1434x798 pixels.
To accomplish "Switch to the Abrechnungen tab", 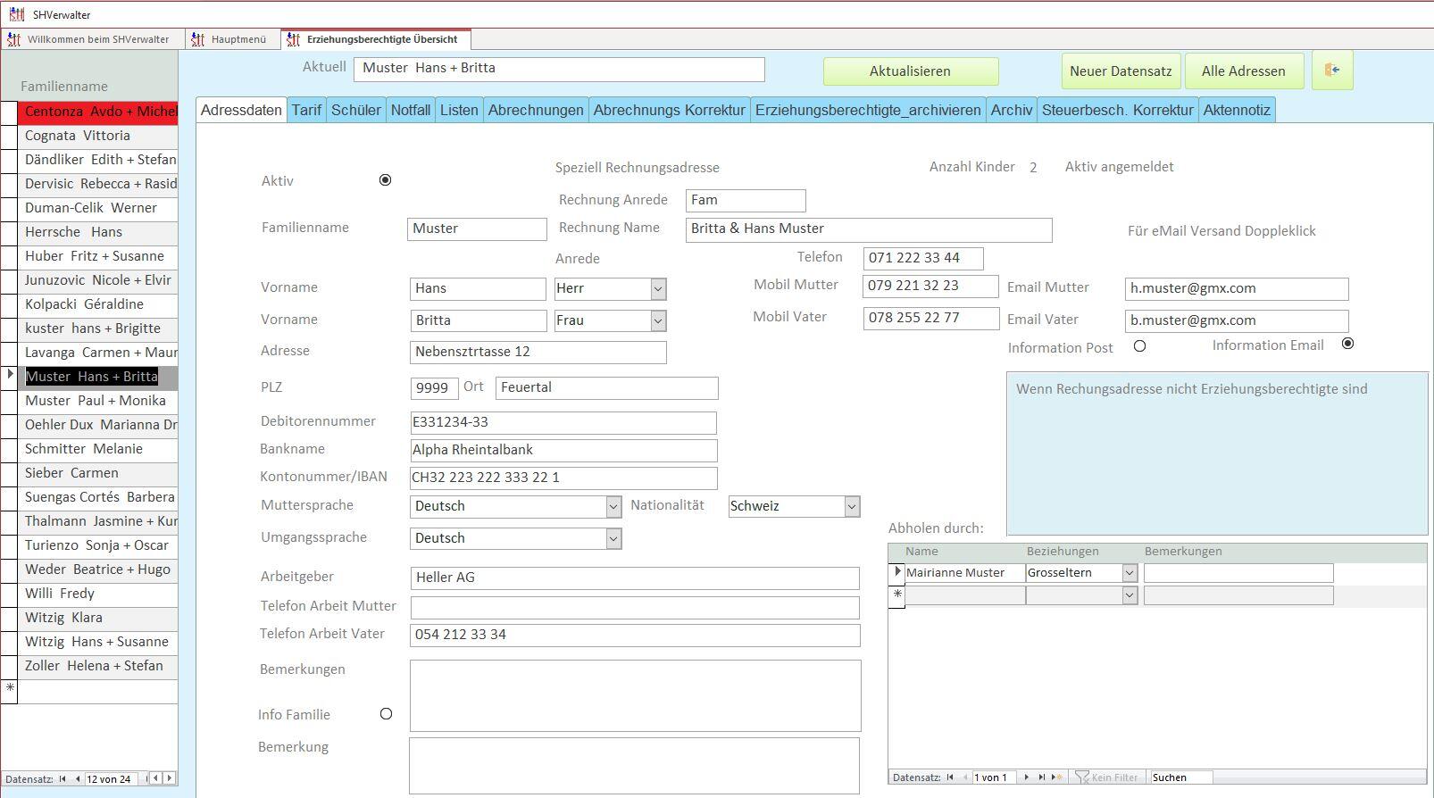I will point(536,110).
